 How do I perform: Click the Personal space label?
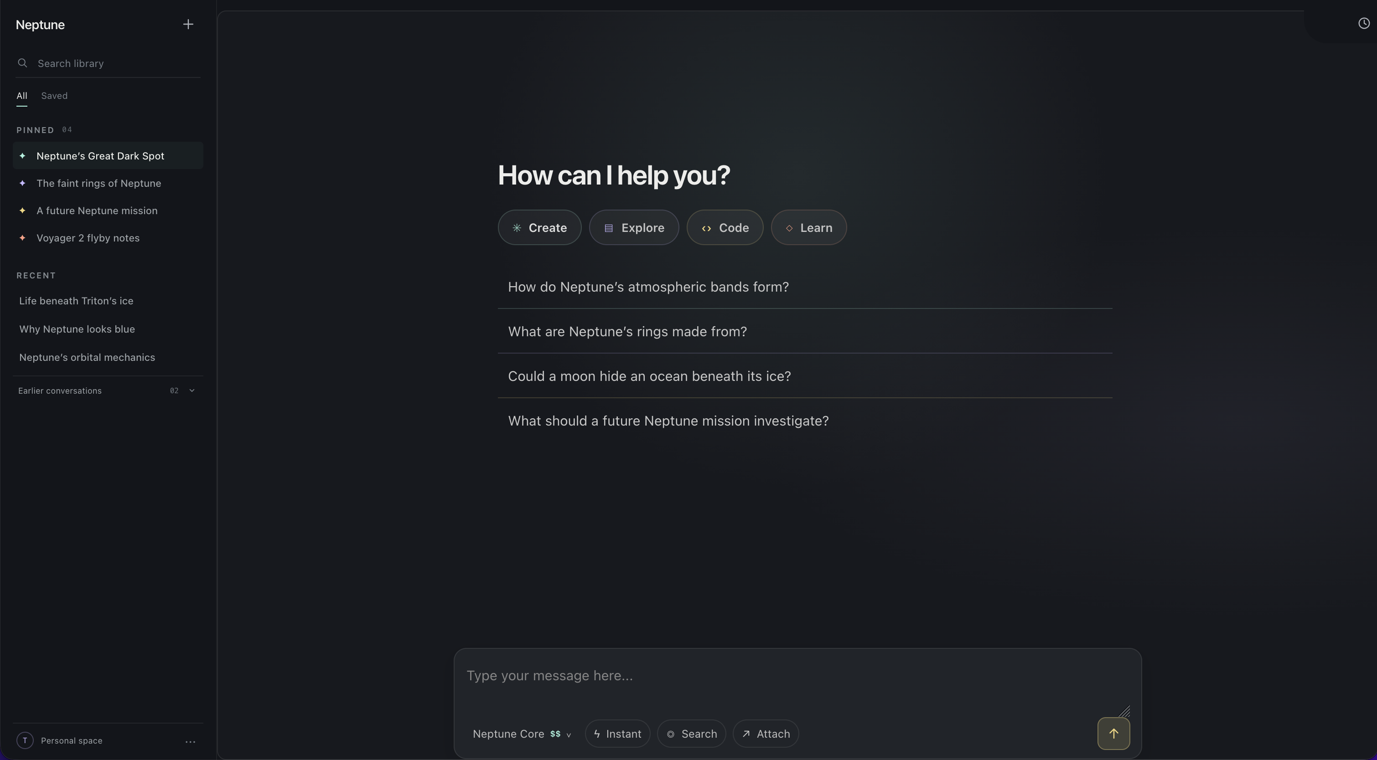(72, 741)
